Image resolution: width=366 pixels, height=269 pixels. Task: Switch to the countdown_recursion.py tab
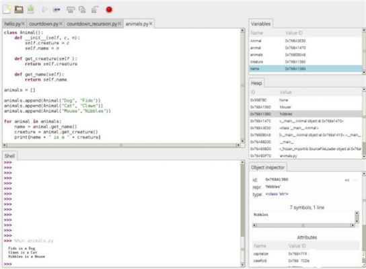91,24
